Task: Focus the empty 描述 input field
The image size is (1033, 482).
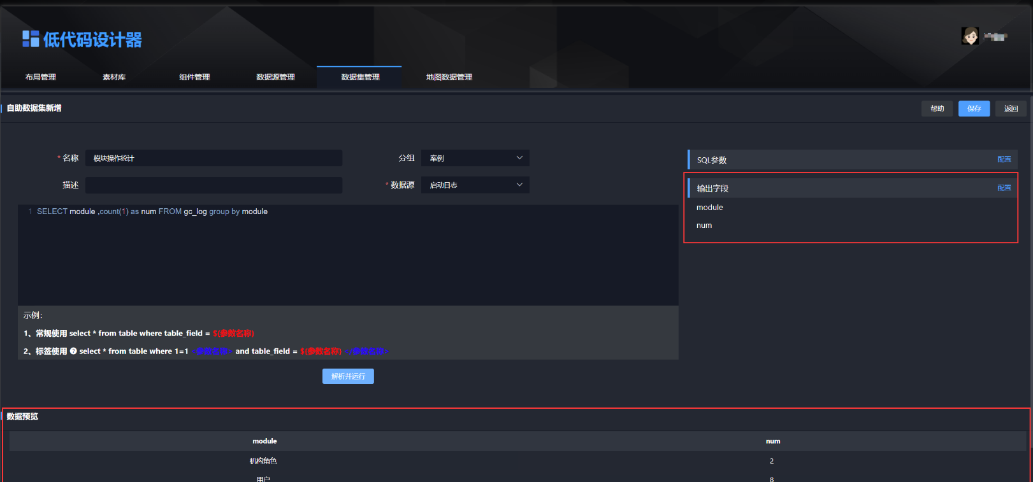Action: coord(214,185)
